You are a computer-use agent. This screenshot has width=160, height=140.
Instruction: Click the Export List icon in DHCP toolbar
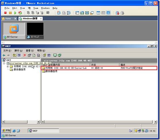pyautogui.click(x=38, y=55)
